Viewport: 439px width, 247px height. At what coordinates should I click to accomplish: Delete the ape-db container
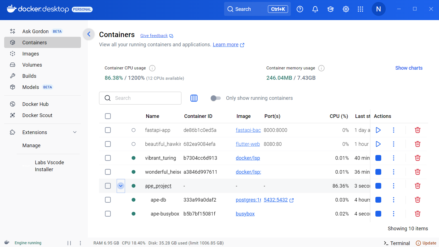coord(418,200)
